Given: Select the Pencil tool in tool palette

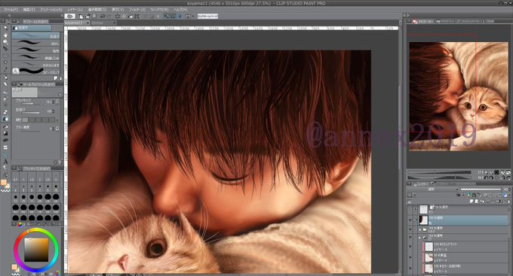Looking at the screenshot, I should point(5,83).
